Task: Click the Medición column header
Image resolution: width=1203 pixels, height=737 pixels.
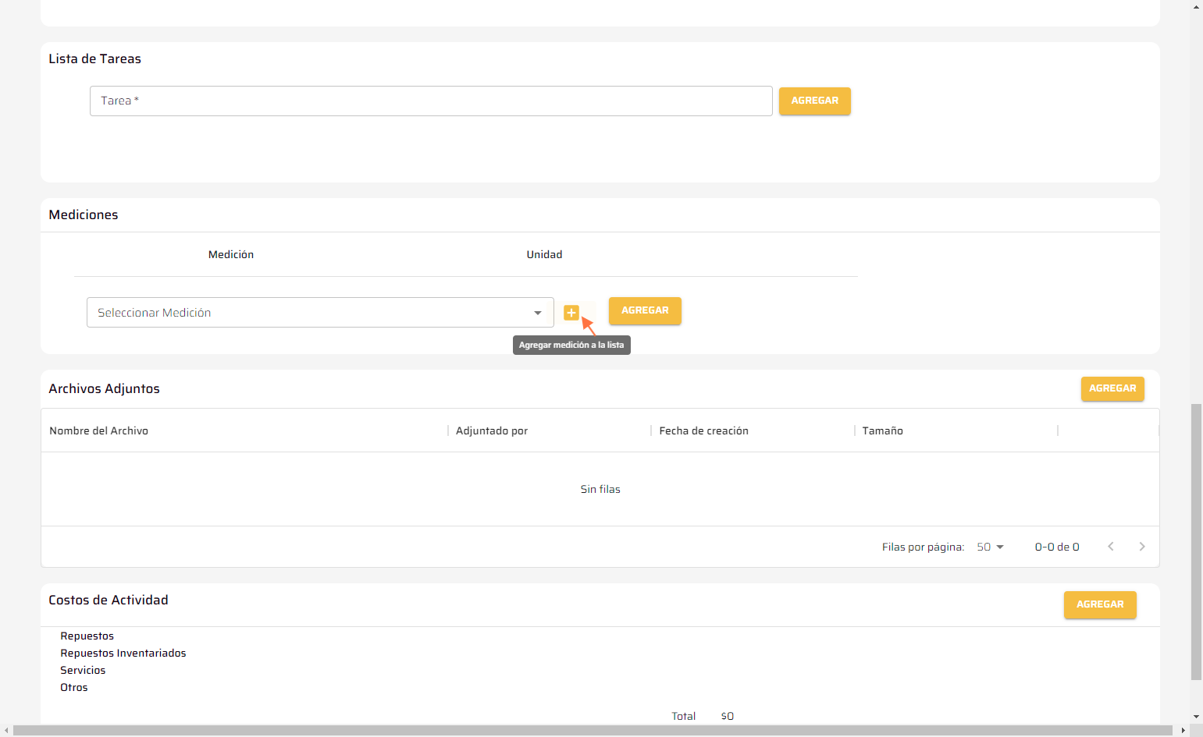Action: point(231,254)
